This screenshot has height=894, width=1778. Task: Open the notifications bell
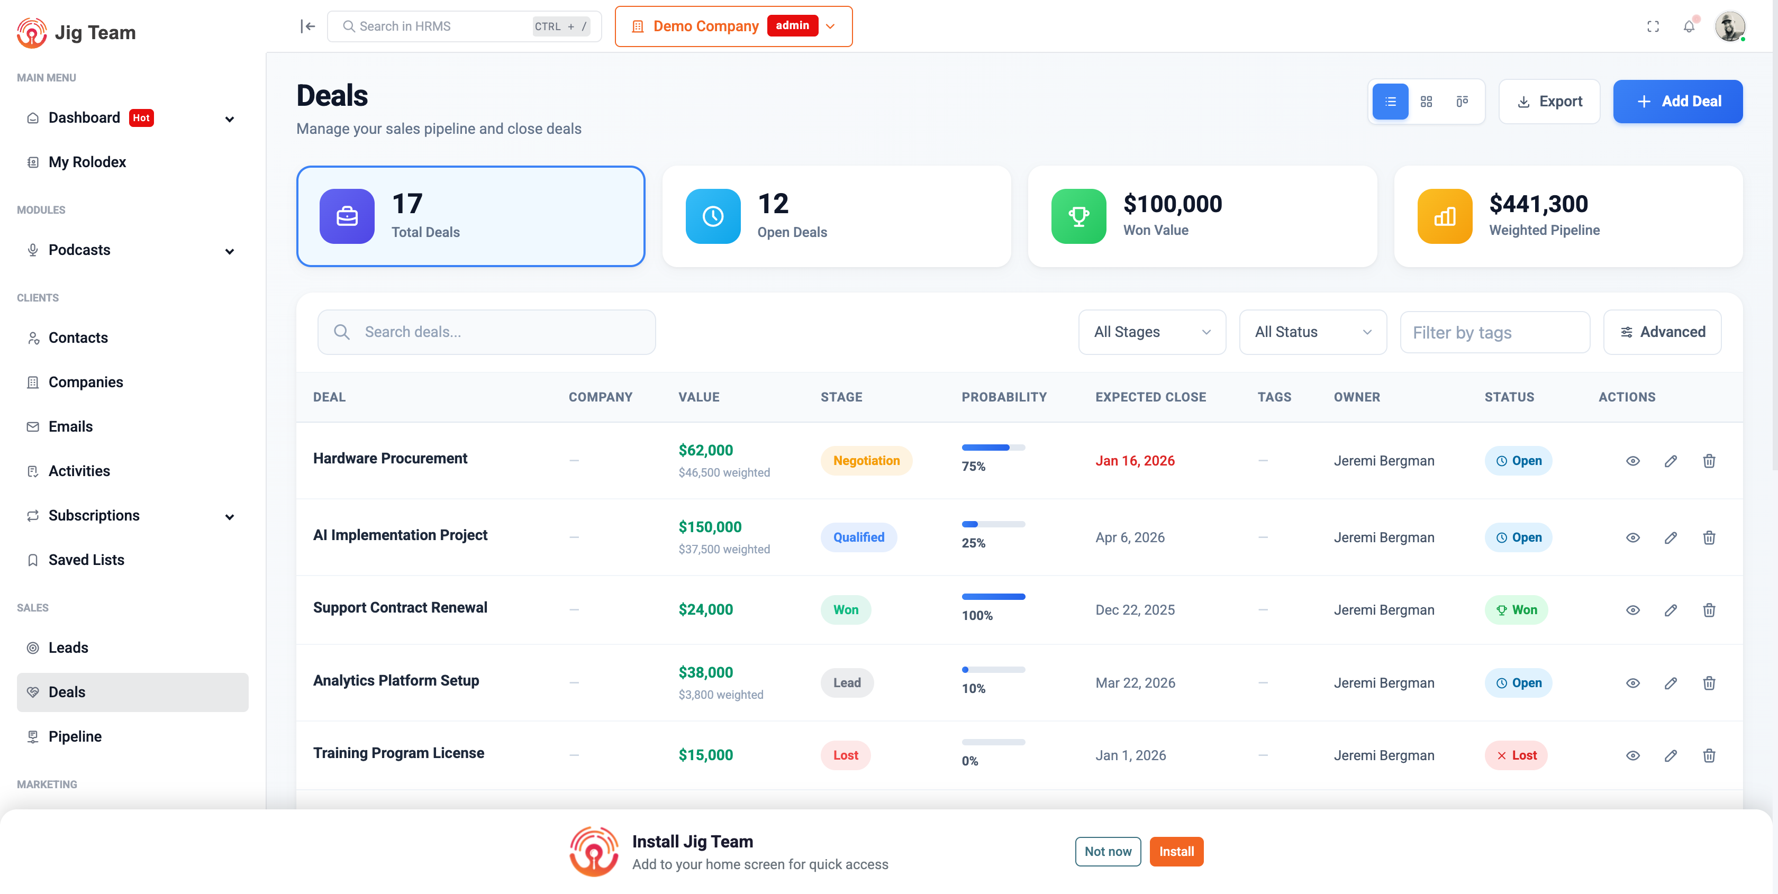[x=1688, y=26]
